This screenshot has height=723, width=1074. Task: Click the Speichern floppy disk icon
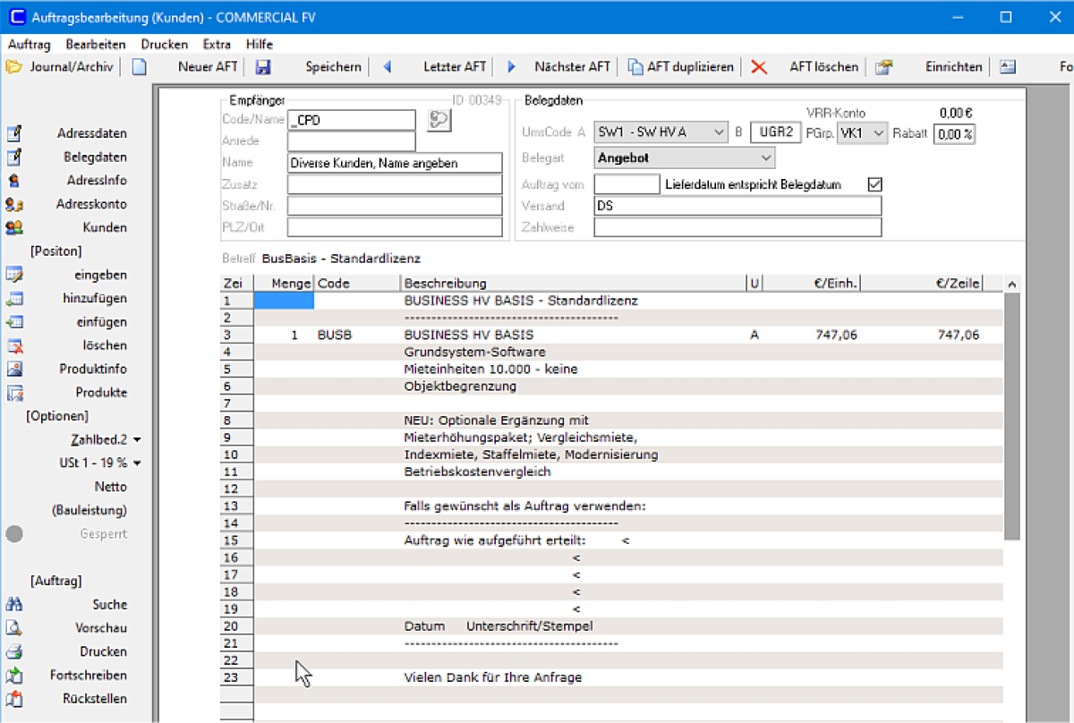(263, 67)
